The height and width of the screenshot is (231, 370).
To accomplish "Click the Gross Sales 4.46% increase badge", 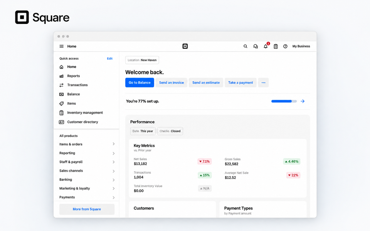I will point(292,161).
